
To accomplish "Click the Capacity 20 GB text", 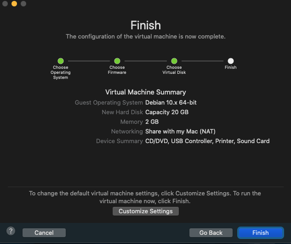I will (x=167, y=112).
